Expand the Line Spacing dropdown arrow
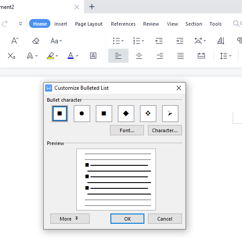 230,56
